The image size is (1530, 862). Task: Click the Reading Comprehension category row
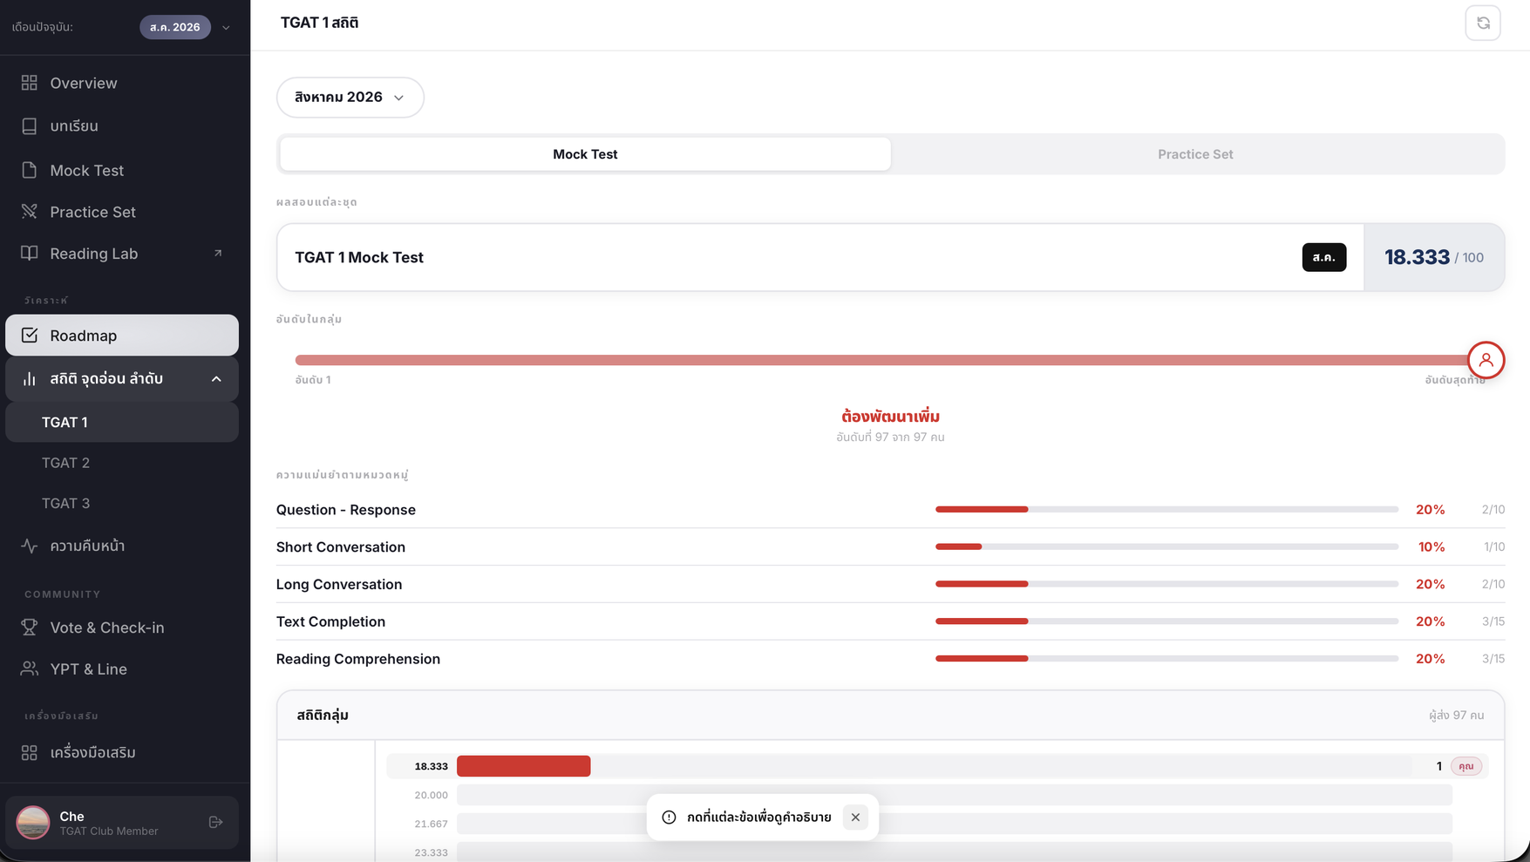(x=890, y=659)
